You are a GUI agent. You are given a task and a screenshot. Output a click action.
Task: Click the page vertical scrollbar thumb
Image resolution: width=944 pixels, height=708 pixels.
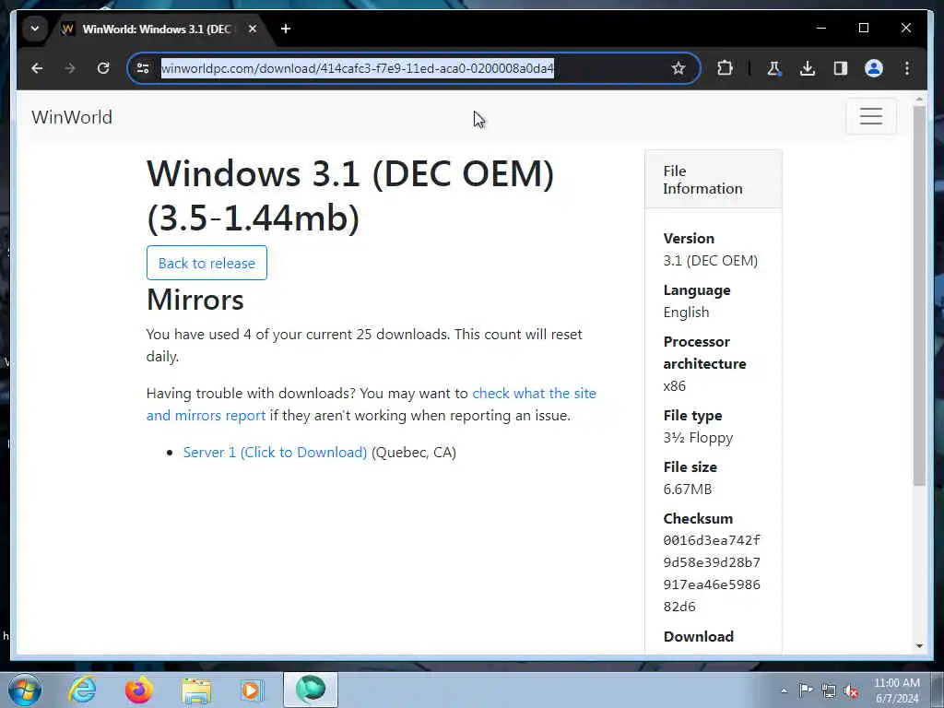919,295
